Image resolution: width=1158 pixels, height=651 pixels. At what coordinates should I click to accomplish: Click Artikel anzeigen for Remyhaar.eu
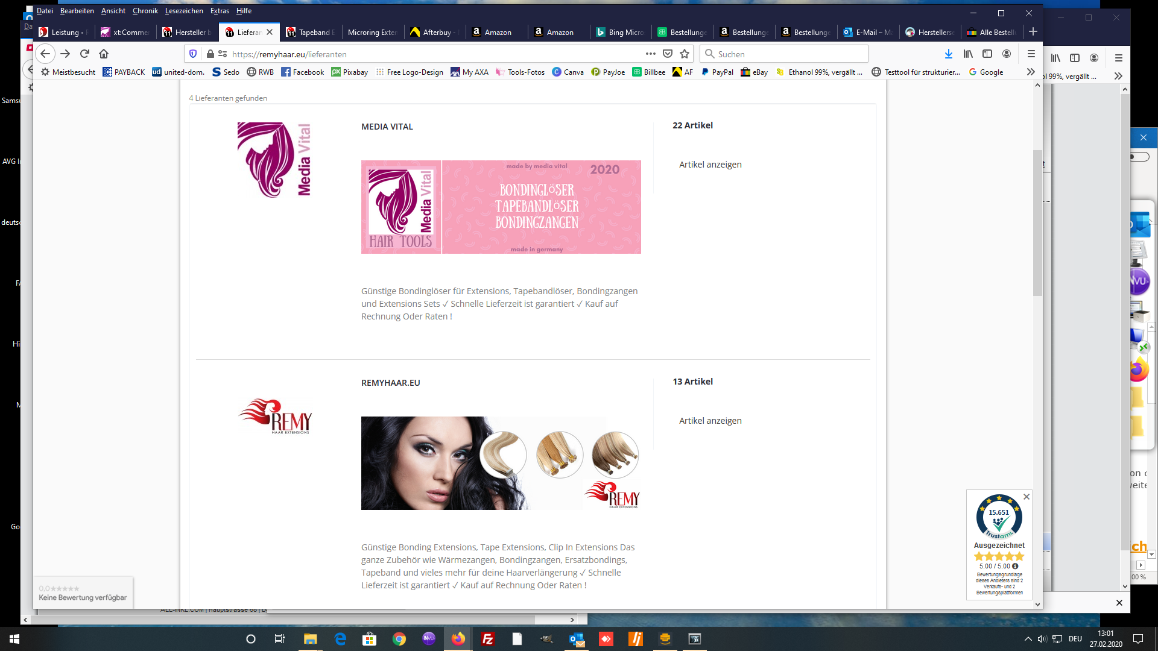[x=710, y=421]
